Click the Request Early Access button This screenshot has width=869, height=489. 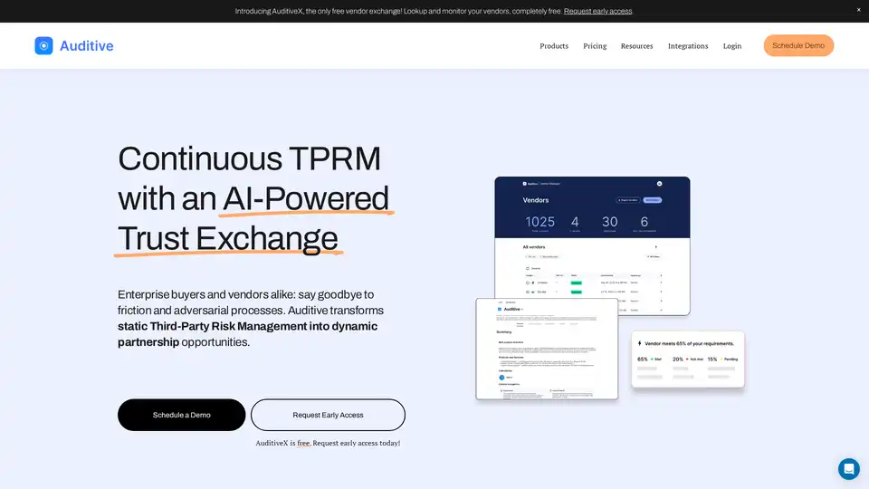[328, 415]
